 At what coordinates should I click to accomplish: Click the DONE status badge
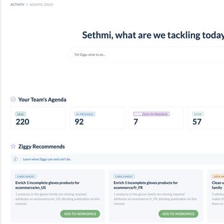pos(198,114)
